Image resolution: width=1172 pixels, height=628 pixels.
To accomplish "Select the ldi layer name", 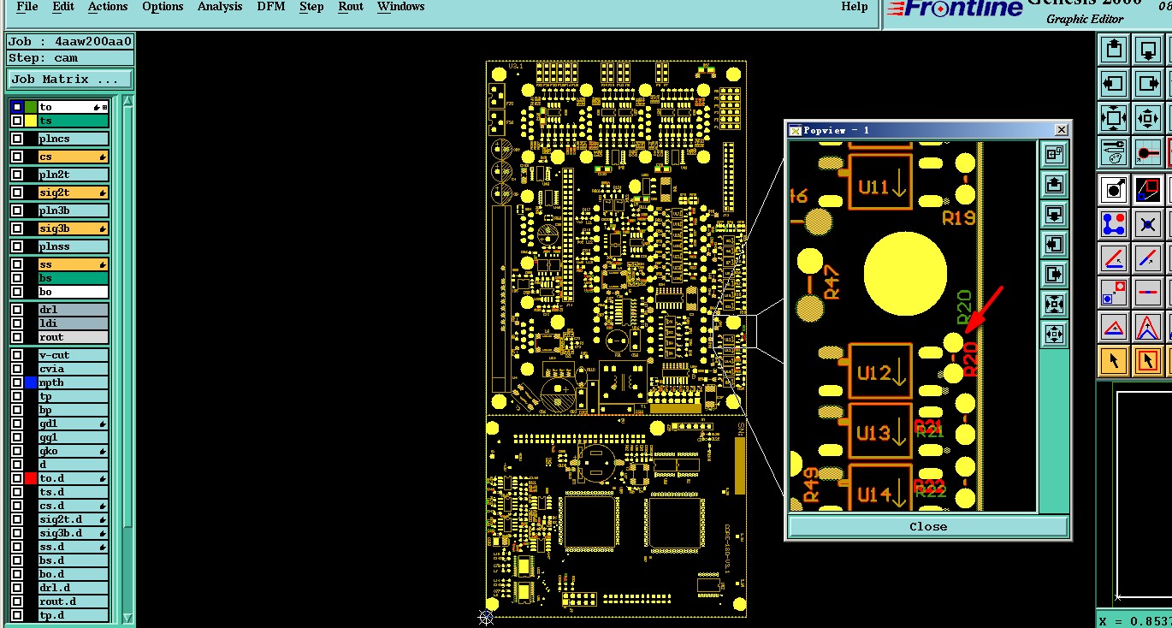I will click(x=74, y=323).
